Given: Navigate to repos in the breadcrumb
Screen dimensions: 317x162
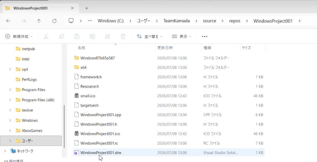Looking at the screenshot, I should tap(235, 21).
